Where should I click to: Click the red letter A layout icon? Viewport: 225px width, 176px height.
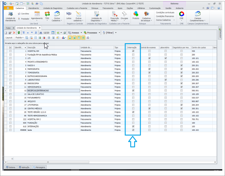tap(88, 37)
